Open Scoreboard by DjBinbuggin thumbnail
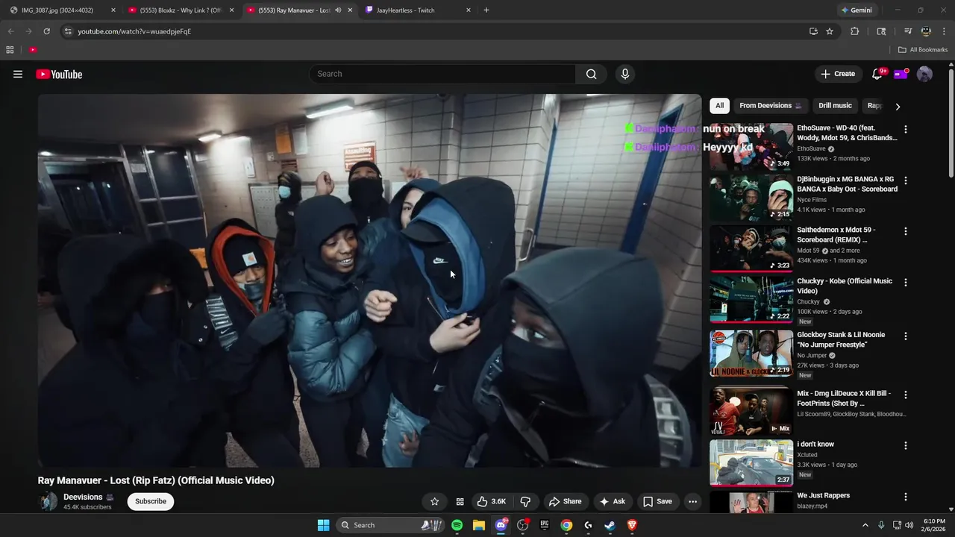This screenshot has height=537, width=955. 751,198
